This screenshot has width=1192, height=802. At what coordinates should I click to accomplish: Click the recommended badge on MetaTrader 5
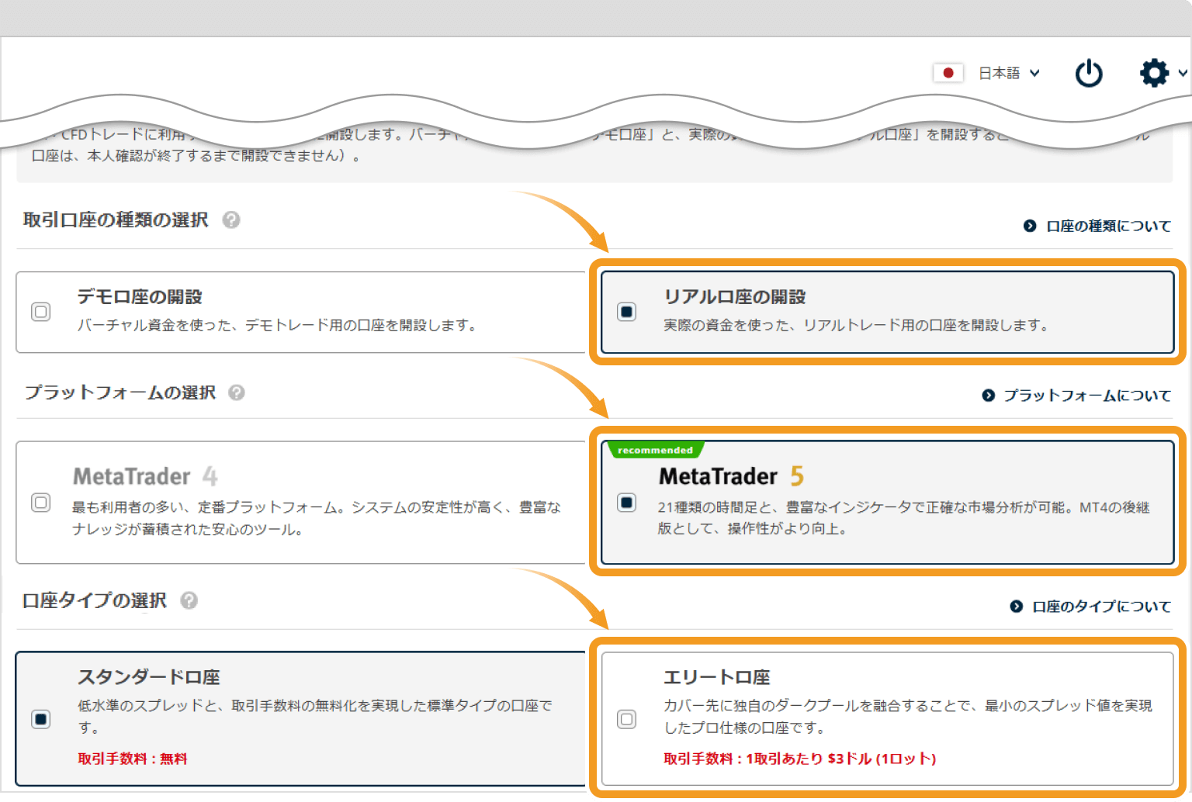pyautogui.click(x=655, y=450)
